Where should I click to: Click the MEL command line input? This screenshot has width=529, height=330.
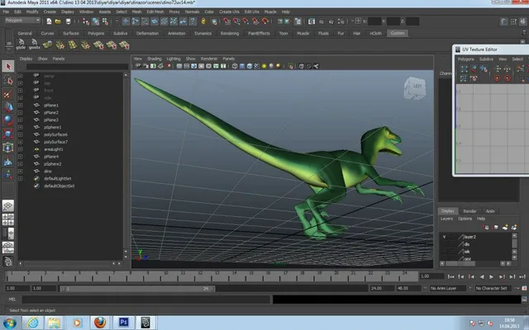(x=146, y=299)
